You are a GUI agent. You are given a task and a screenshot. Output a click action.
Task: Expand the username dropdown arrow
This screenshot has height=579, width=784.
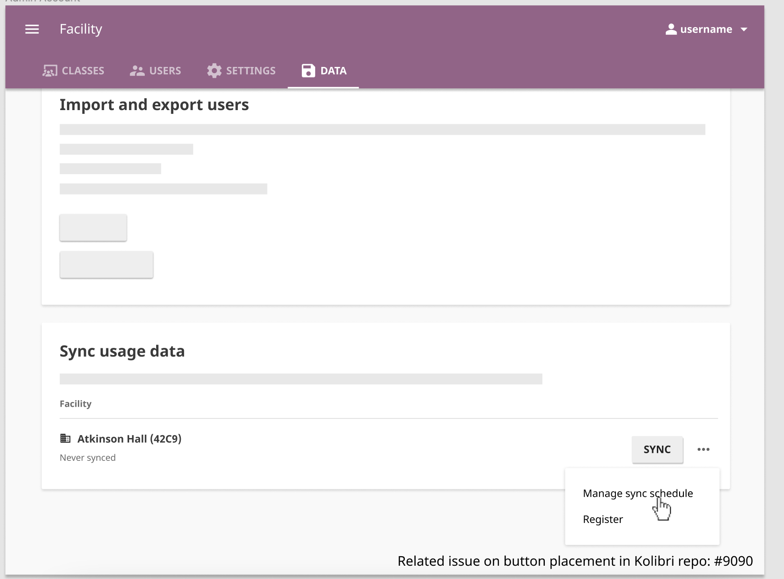[743, 29]
